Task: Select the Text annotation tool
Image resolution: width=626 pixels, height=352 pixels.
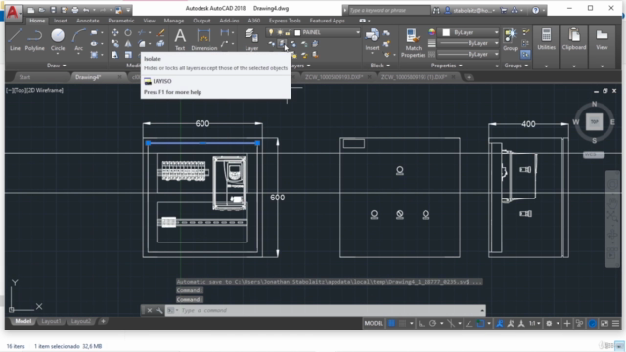Action: point(180,39)
